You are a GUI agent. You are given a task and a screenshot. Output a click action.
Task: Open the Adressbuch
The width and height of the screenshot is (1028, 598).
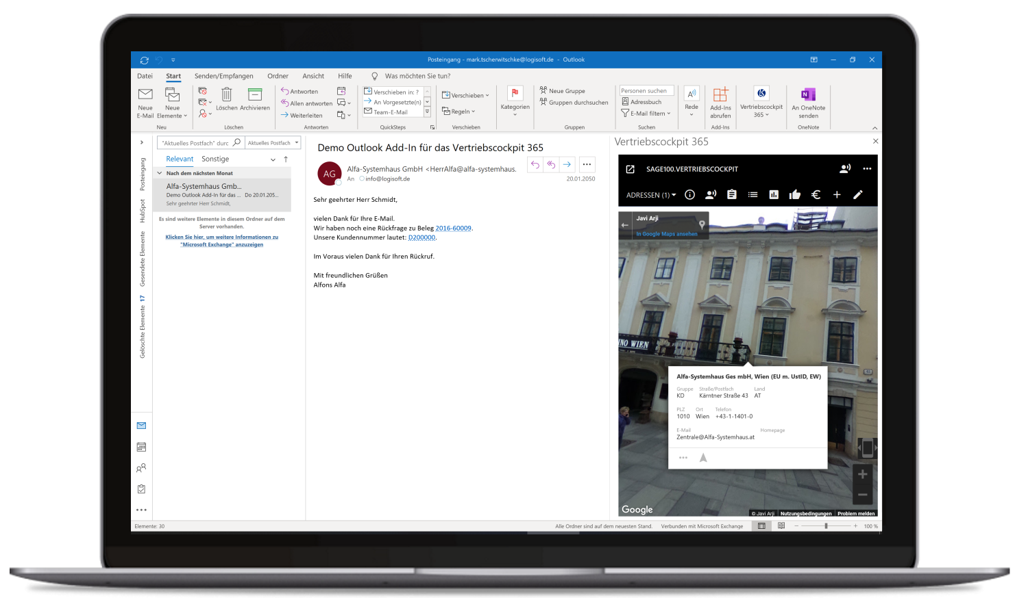(x=641, y=102)
